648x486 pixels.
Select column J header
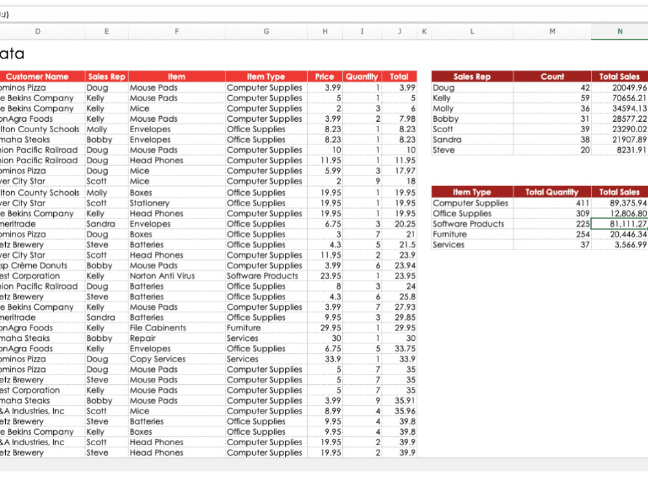tap(400, 31)
